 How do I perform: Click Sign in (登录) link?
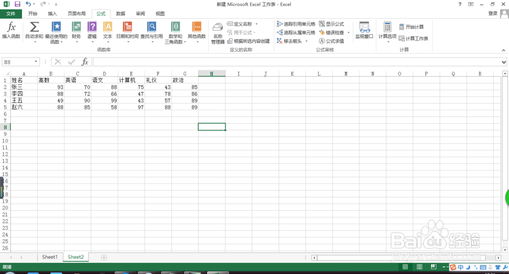click(x=493, y=14)
